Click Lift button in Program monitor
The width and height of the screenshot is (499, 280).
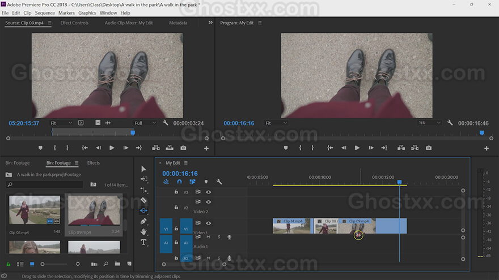pos(401,148)
